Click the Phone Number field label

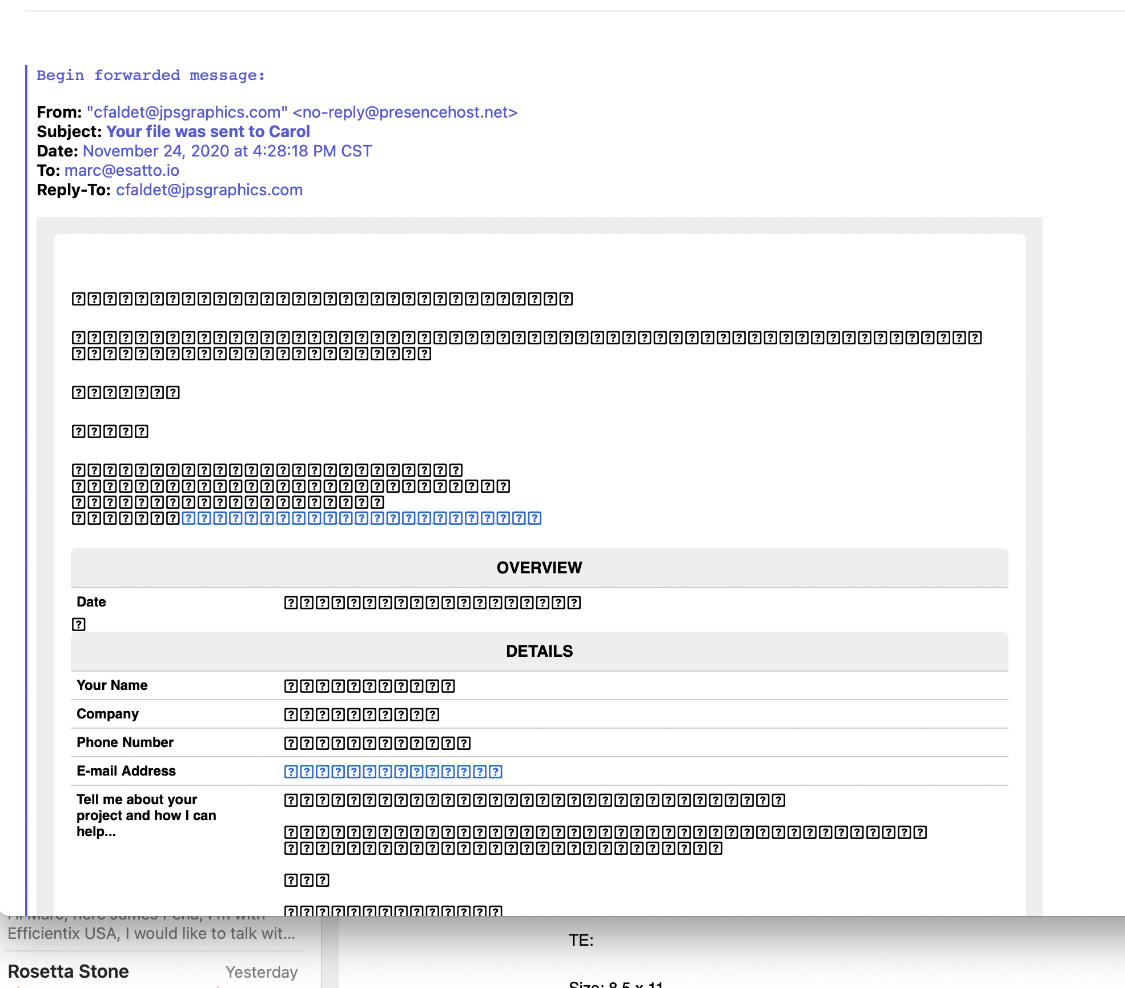coord(125,742)
